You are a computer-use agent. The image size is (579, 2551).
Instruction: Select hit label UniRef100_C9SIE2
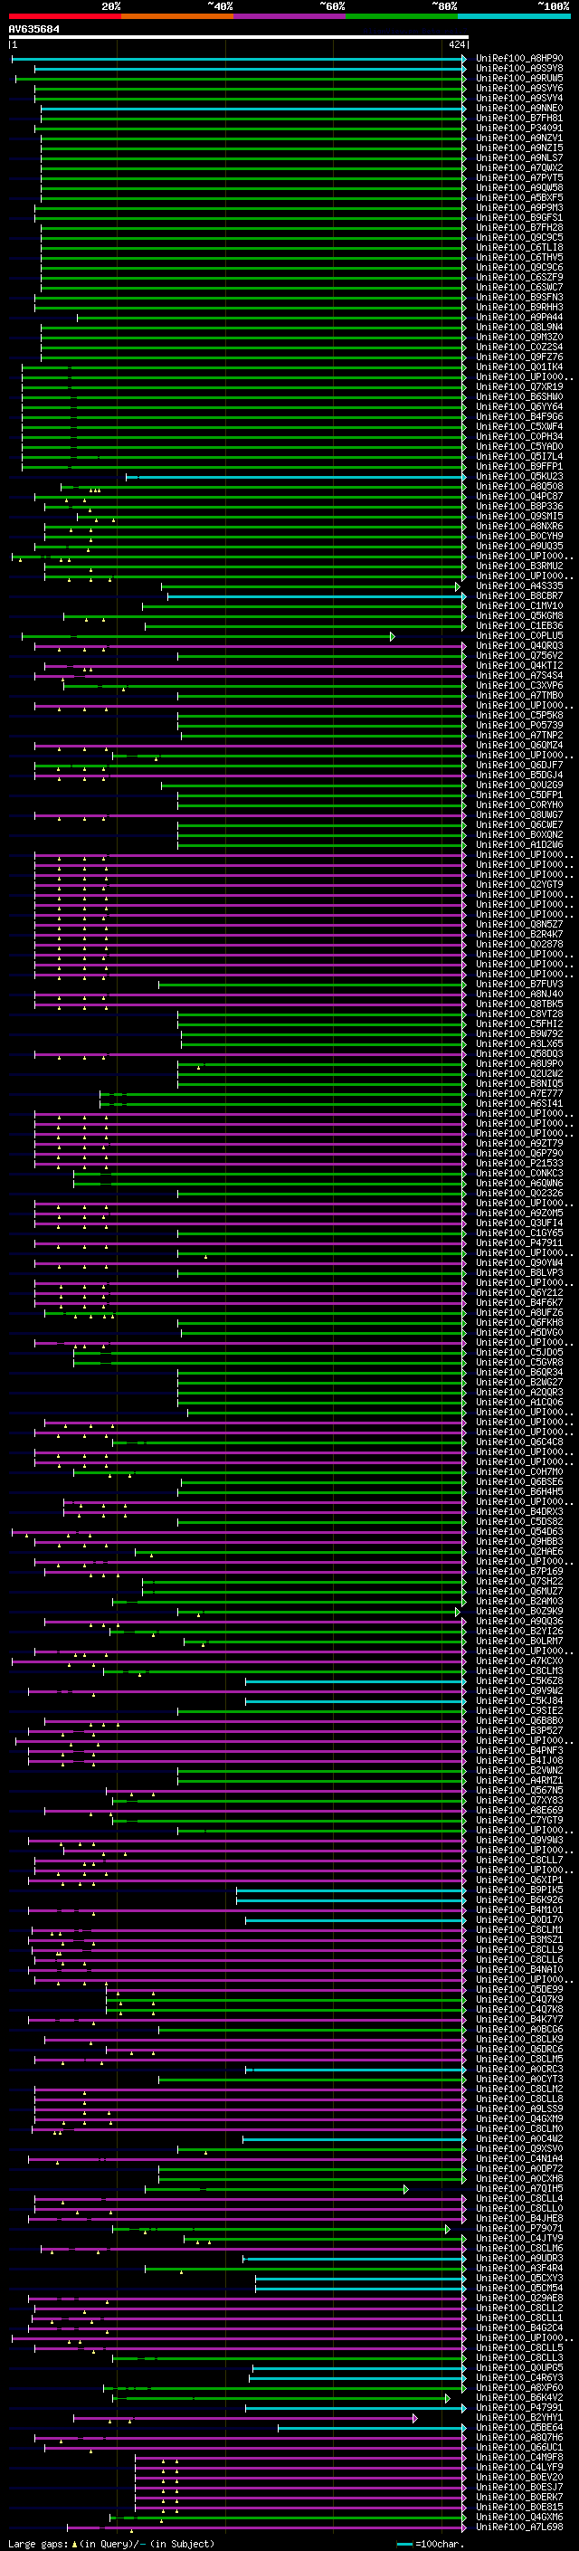518,1710
